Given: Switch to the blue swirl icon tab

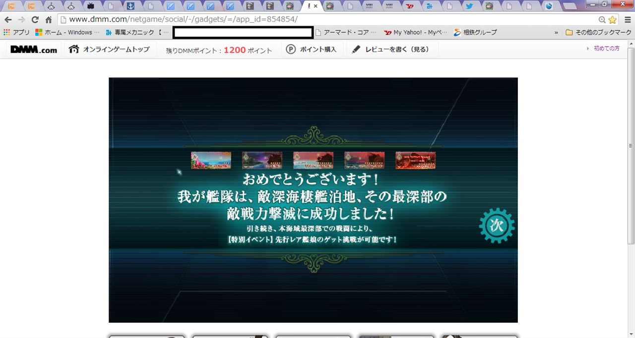Looking at the screenshot, I should (549, 6).
